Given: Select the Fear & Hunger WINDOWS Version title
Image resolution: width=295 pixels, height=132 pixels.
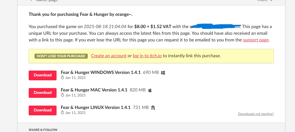Looking at the screenshot, I should 101,73.
